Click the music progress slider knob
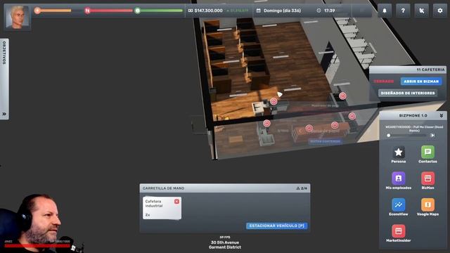The image size is (450, 253). (x=389, y=136)
